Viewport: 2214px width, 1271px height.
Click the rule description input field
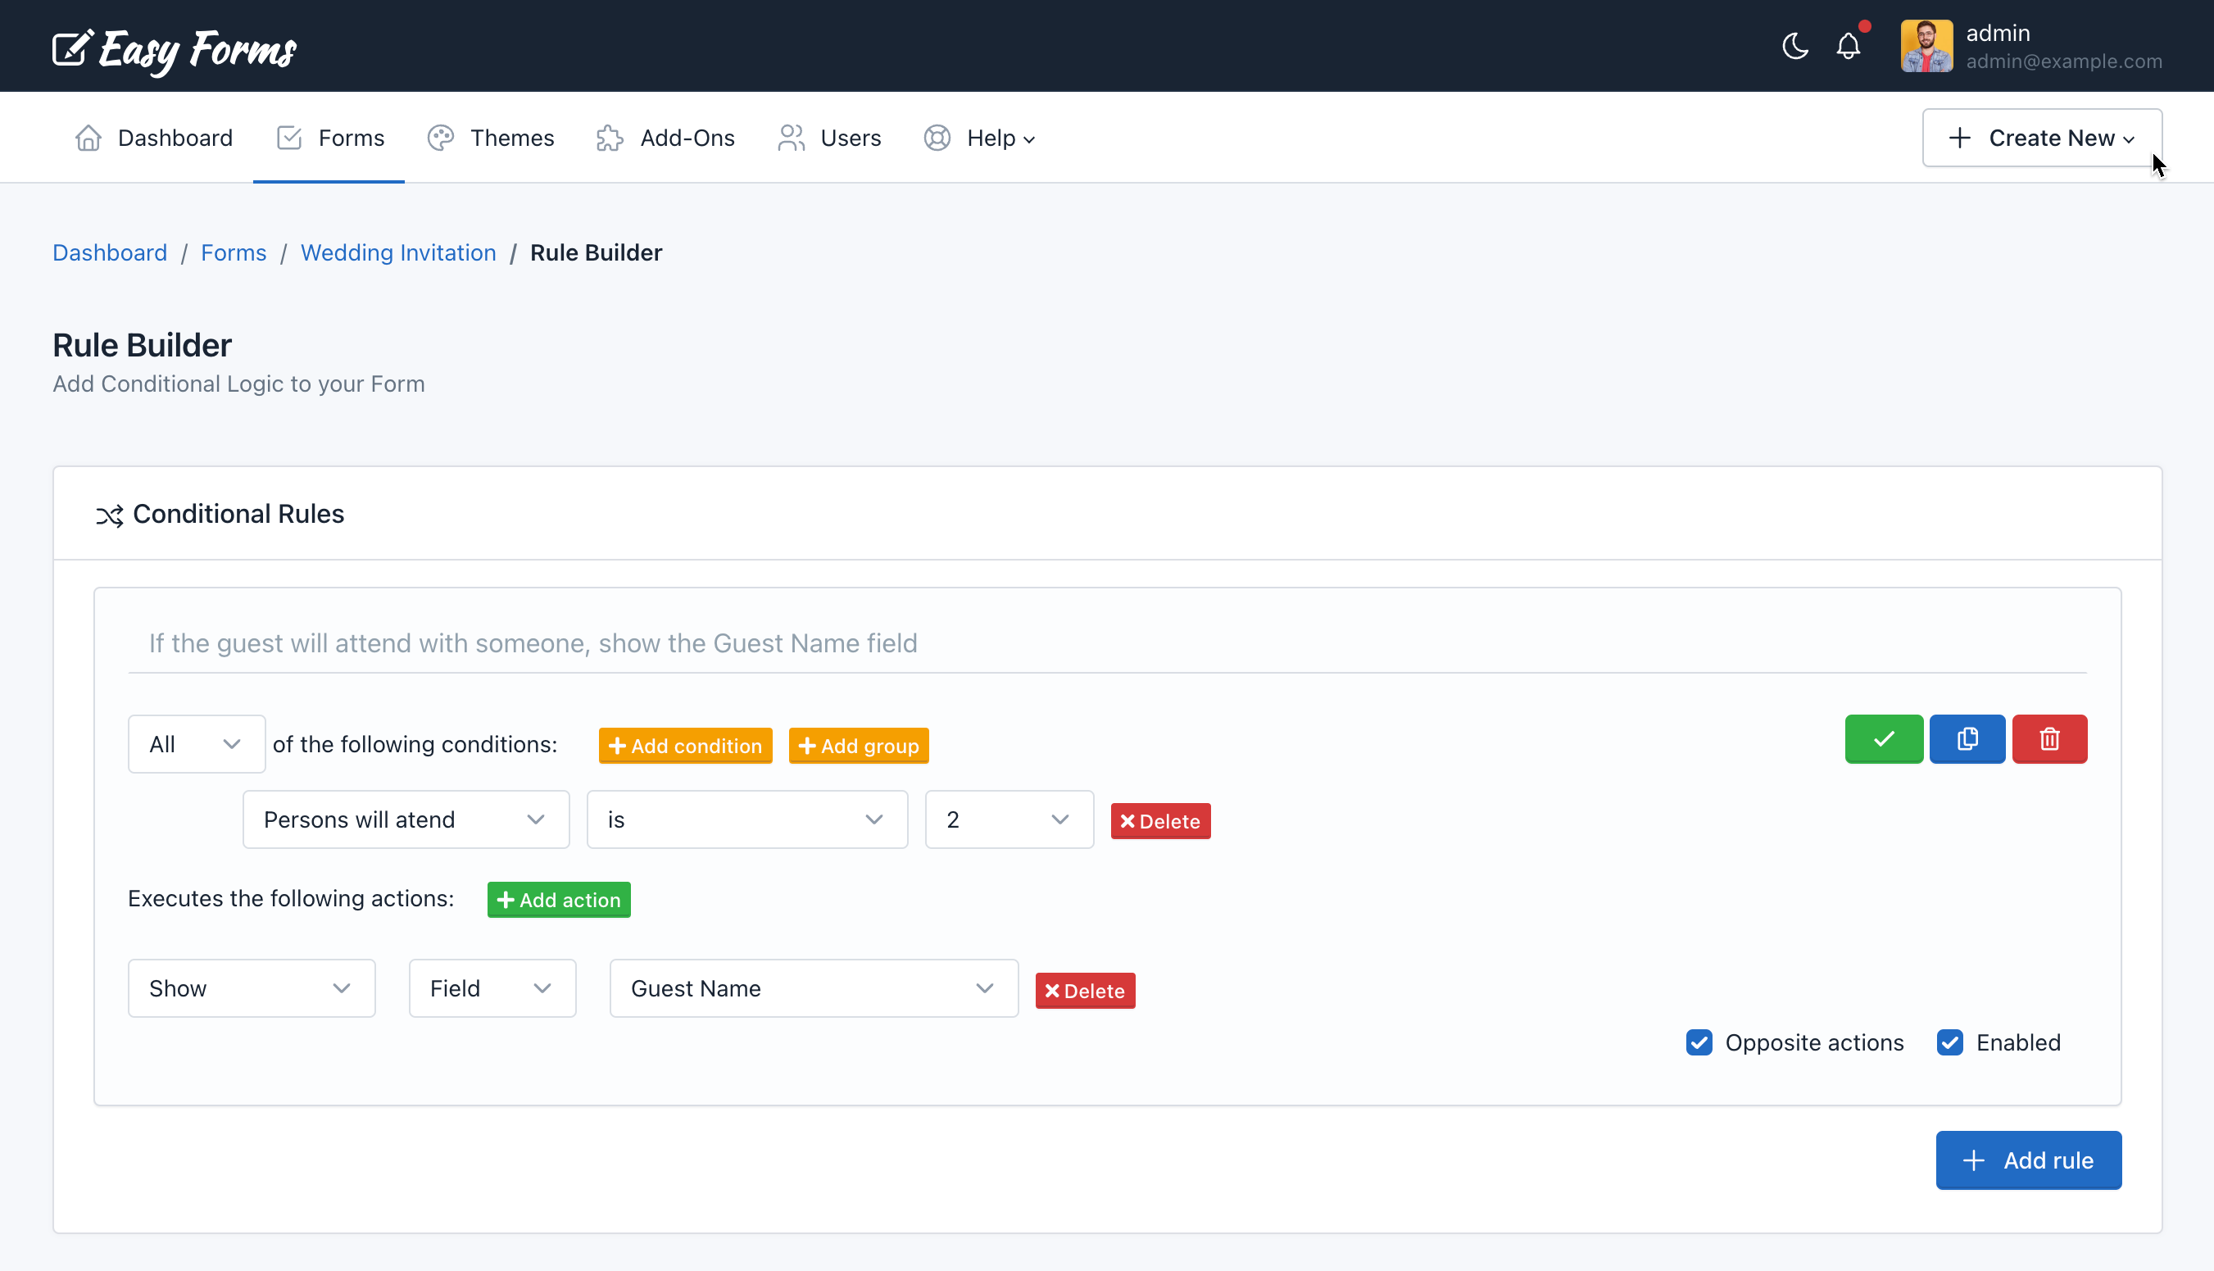click(1107, 642)
